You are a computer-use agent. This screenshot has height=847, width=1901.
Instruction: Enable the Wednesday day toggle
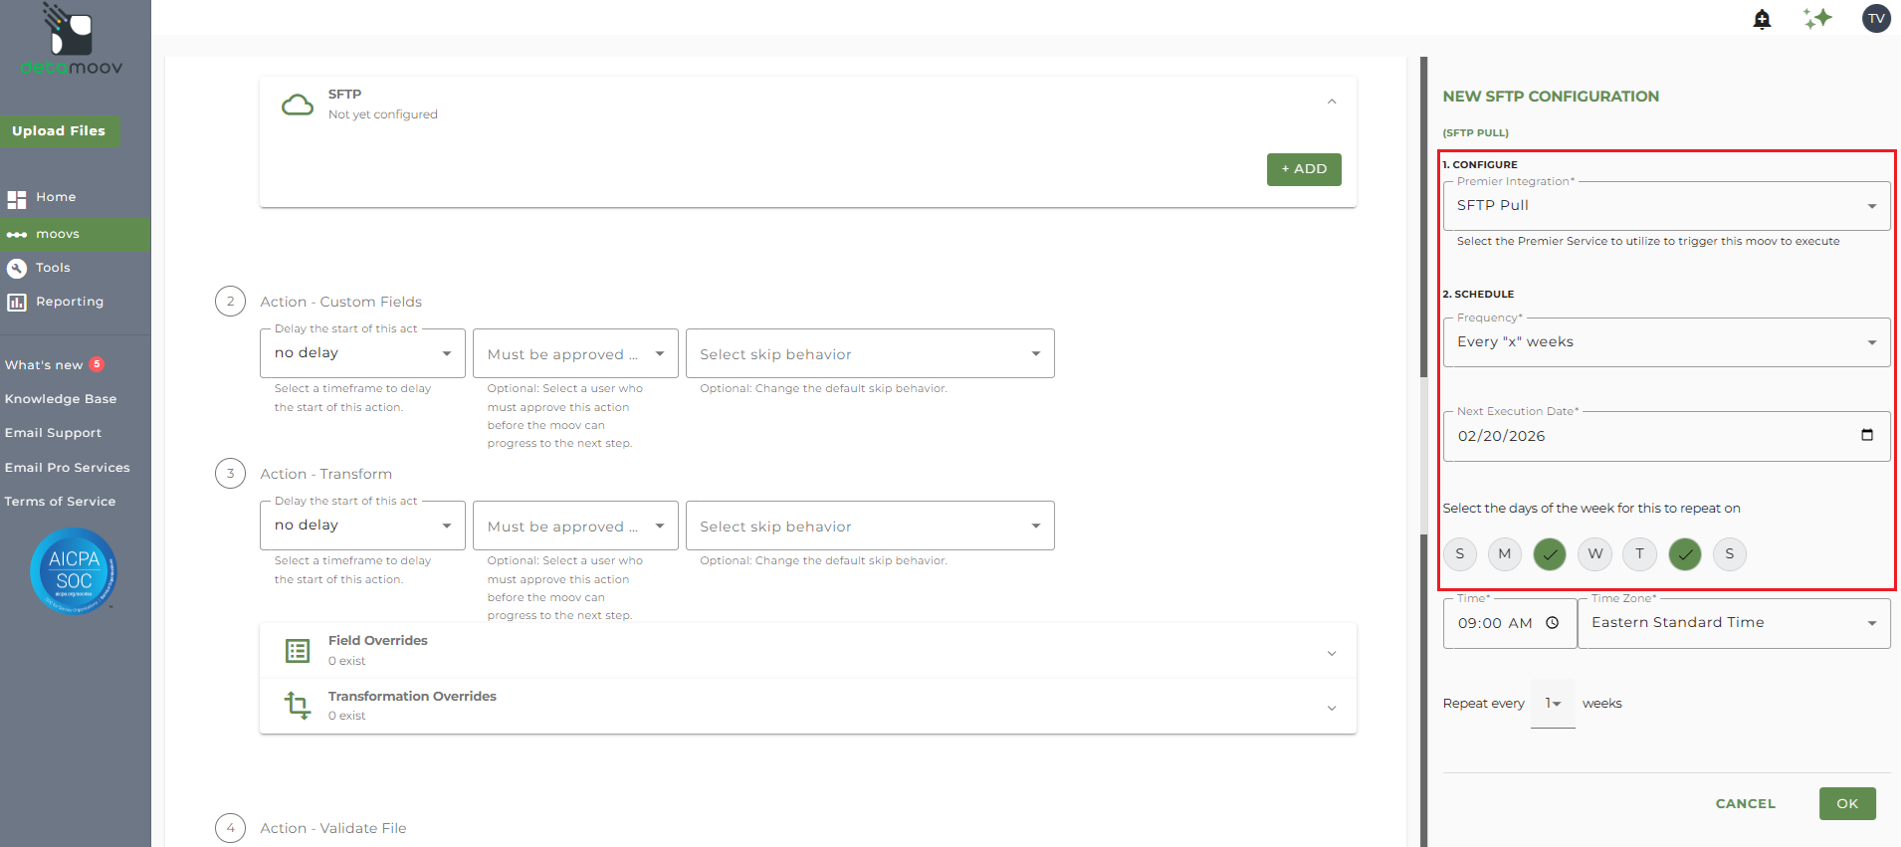pyautogui.click(x=1595, y=554)
